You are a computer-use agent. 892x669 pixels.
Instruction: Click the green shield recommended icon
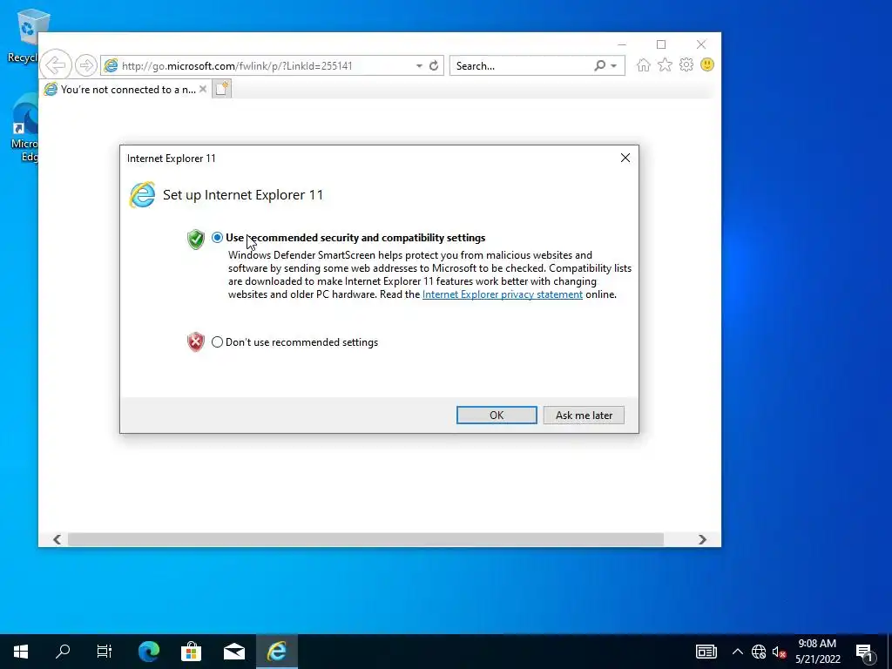pyautogui.click(x=196, y=239)
